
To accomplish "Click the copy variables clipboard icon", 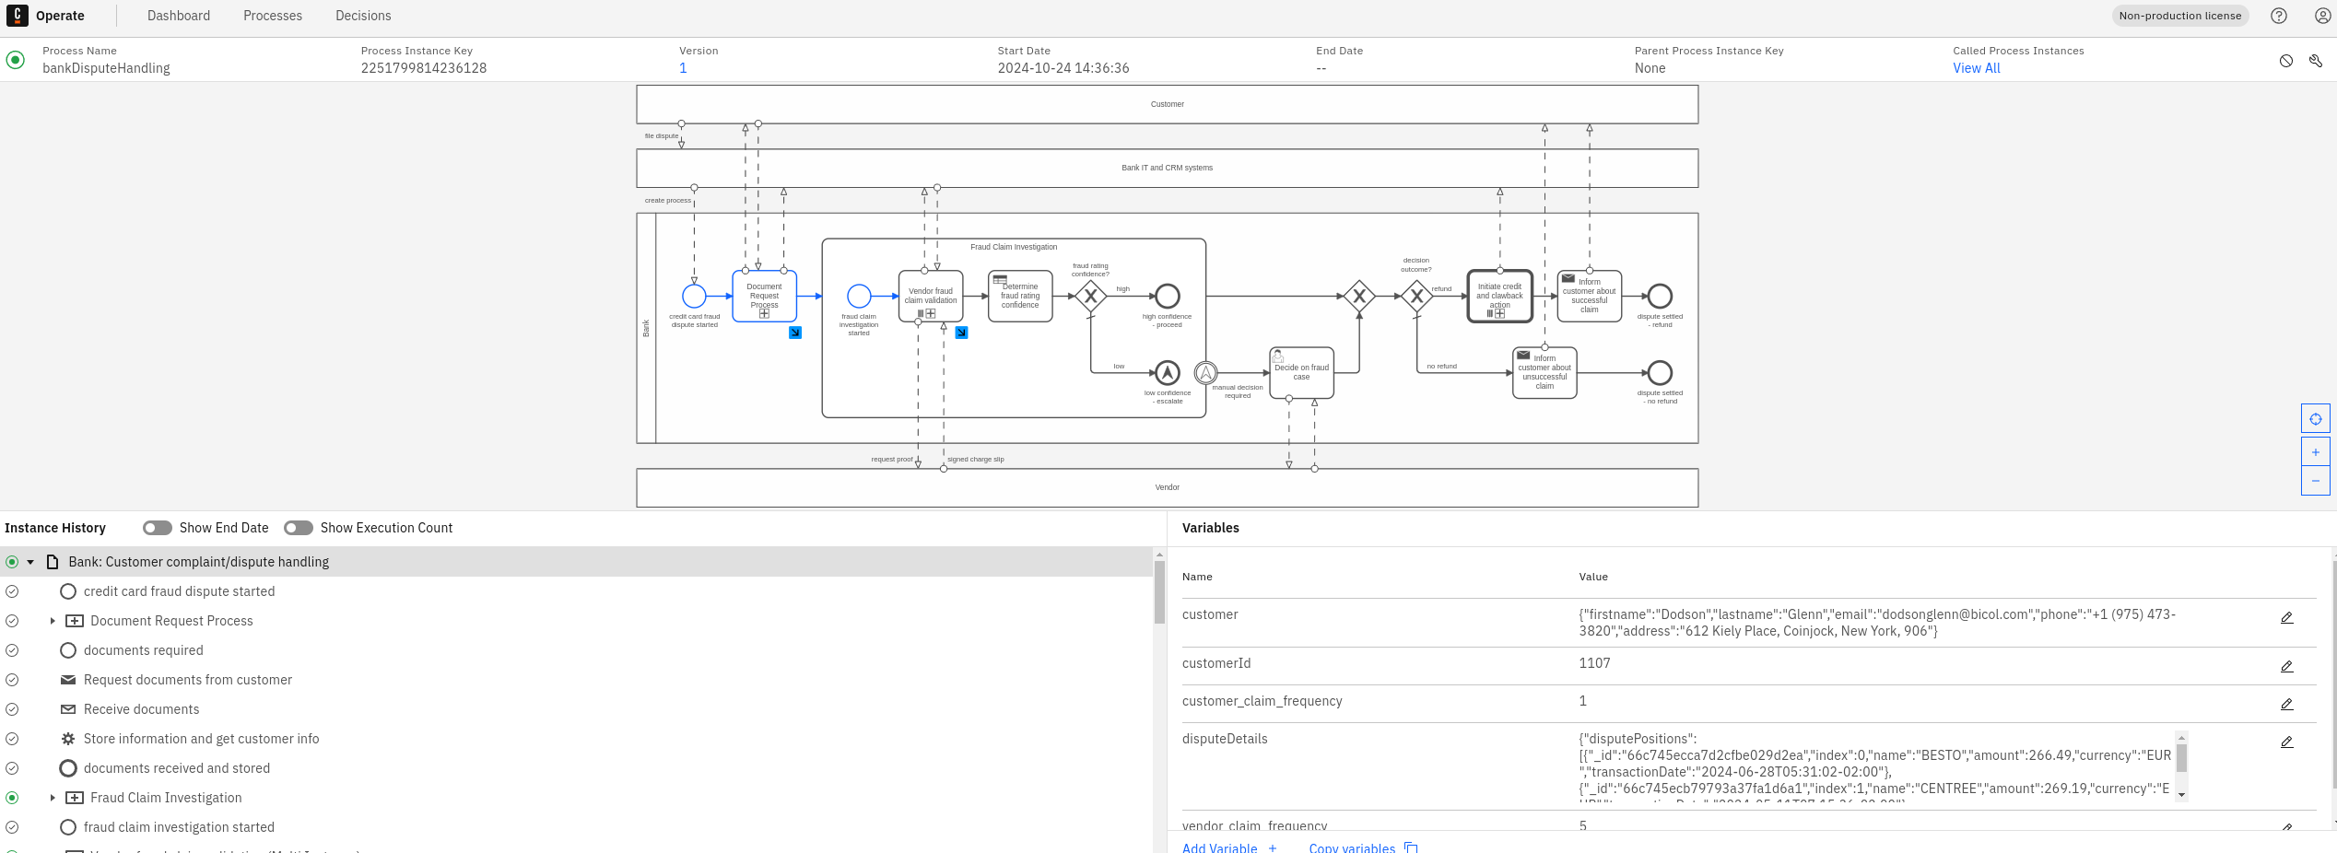I will pos(1411,847).
